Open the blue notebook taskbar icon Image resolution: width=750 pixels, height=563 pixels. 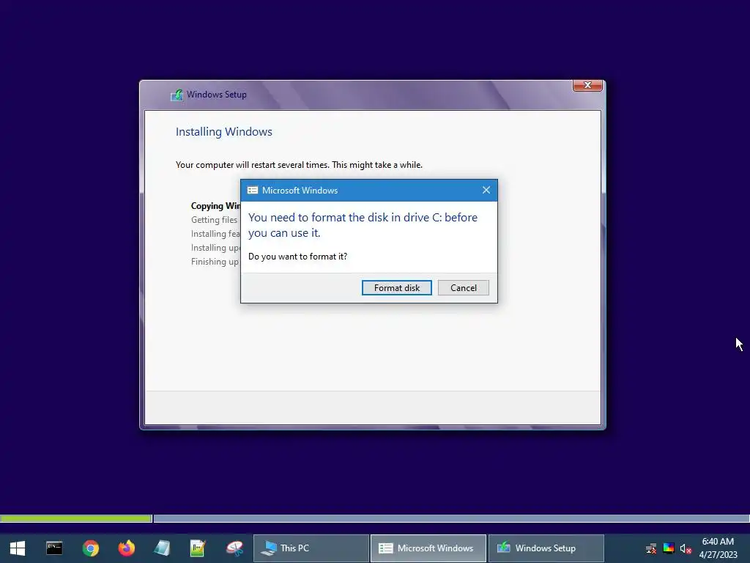(x=162, y=548)
